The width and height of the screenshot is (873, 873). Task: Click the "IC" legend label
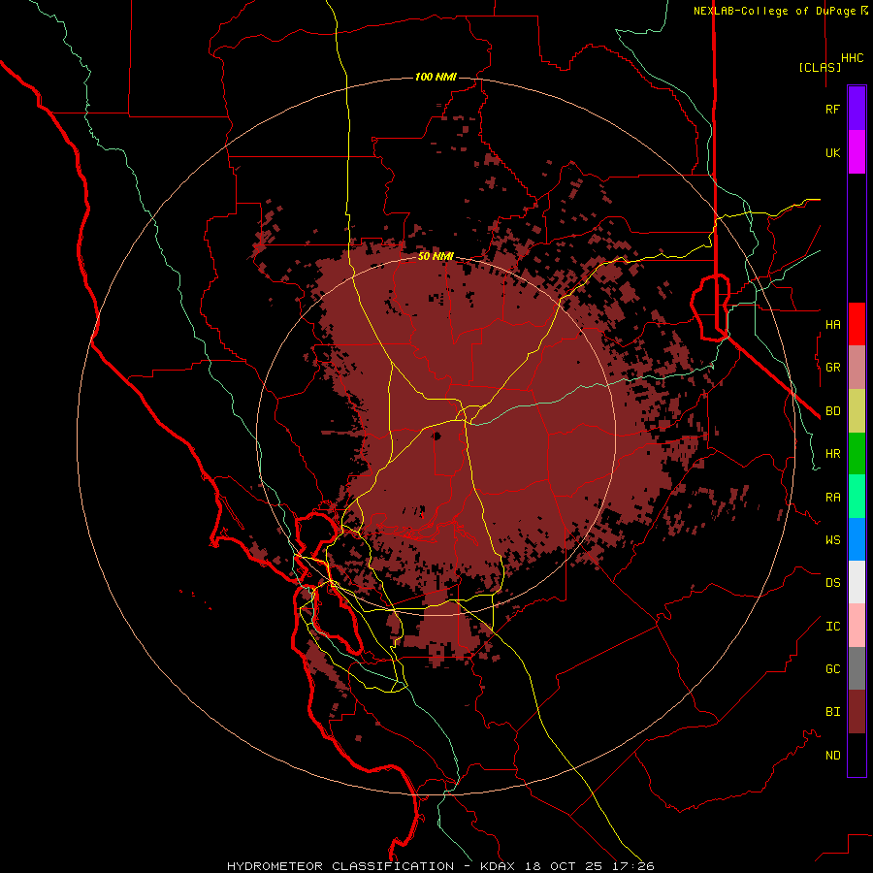pos(832,627)
